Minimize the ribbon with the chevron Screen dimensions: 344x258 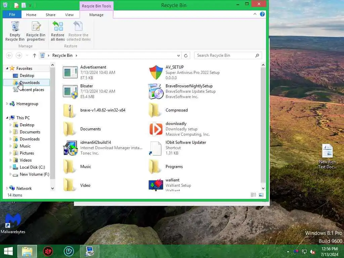(255, 14)
